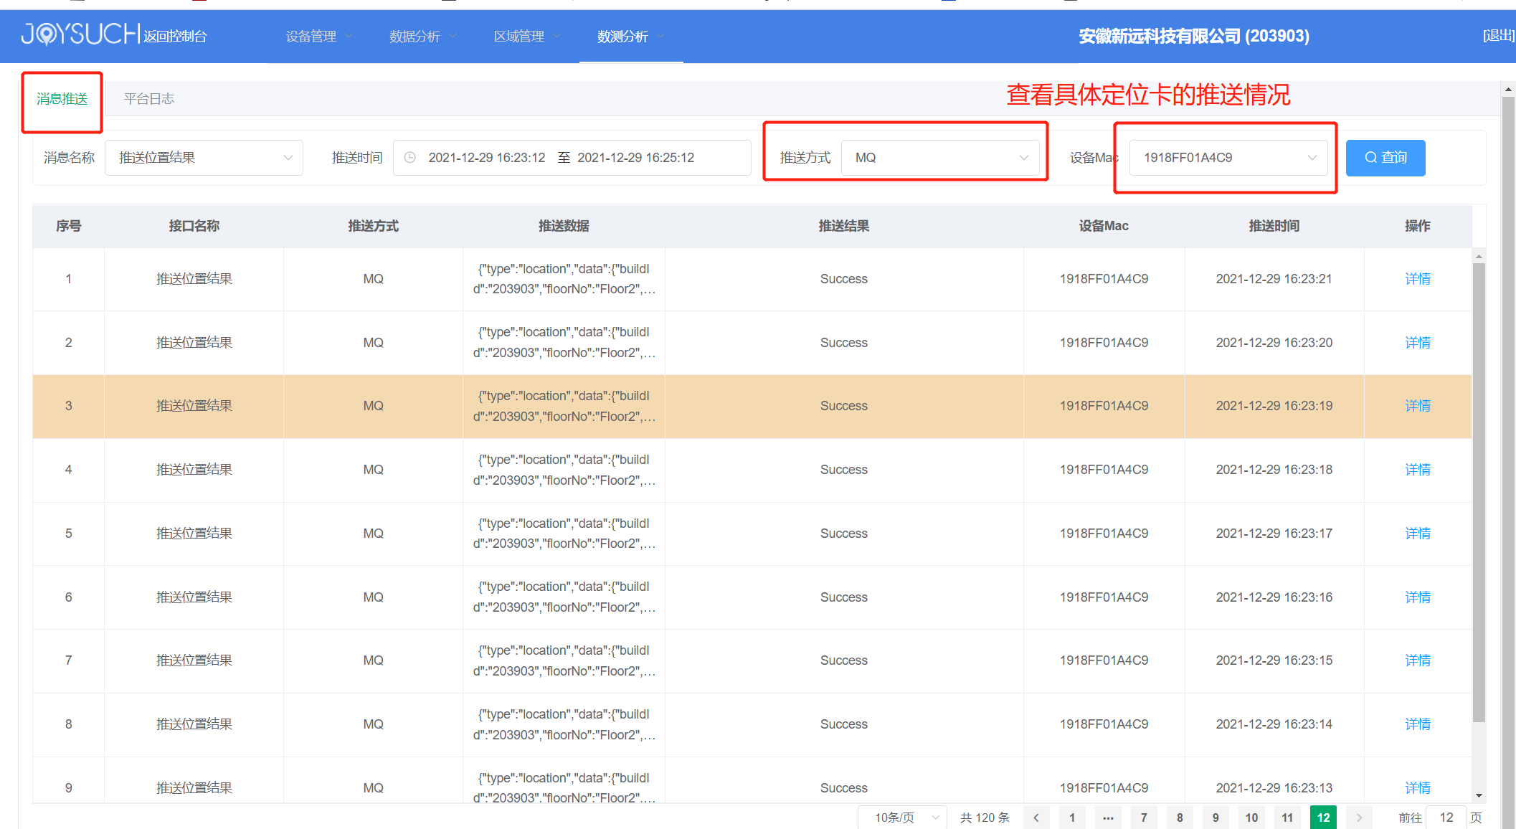The height and width of the screenshot is (829, 1516).
Task: Click 推送时间 column header
Action: [1274, 227]
